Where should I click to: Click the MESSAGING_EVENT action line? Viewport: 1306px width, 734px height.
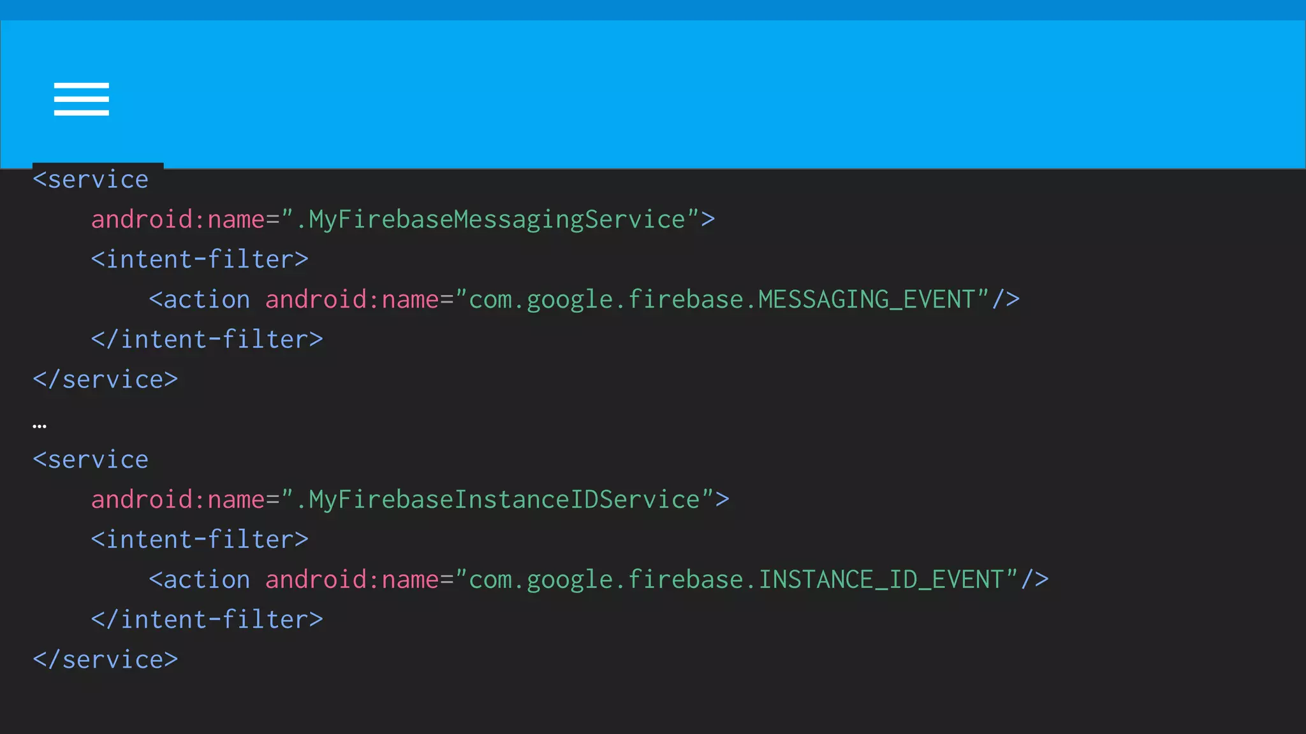[584, 299]
